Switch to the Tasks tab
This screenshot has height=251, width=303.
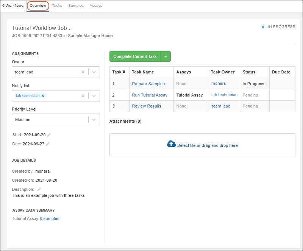[57, 6]
